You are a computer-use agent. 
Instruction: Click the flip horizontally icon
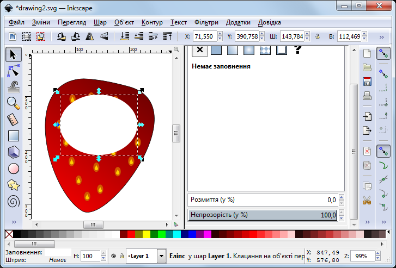pos(90,36)
